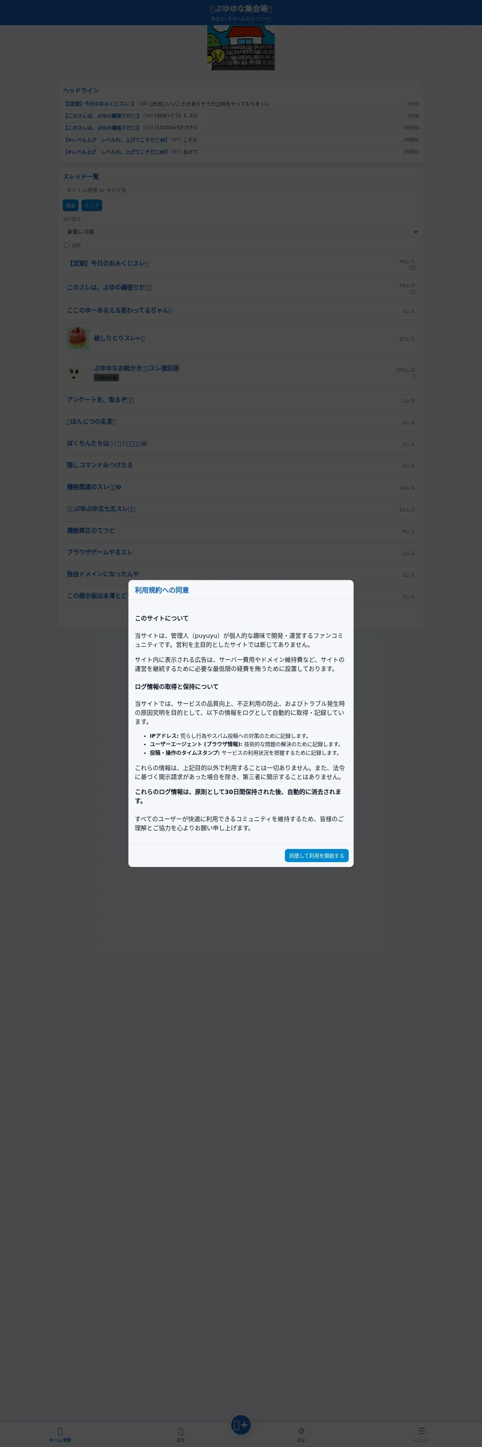Open thread 独自ドメインになったんや

(x=241, y=575)
